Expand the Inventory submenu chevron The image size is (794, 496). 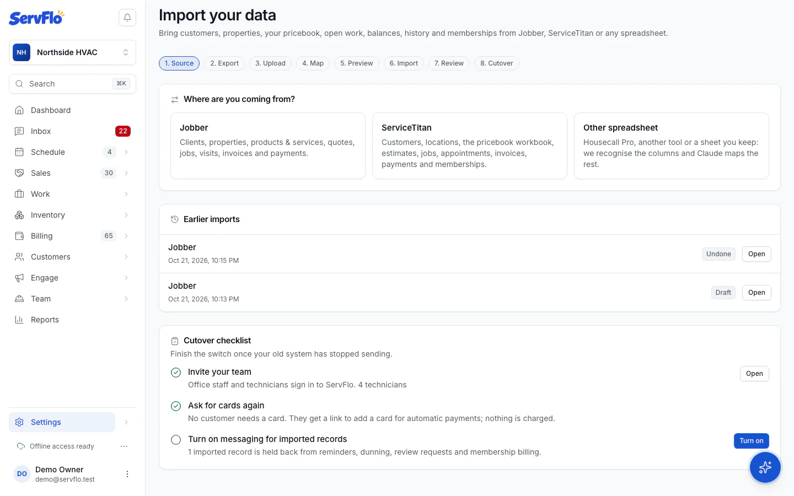(126, 215)
